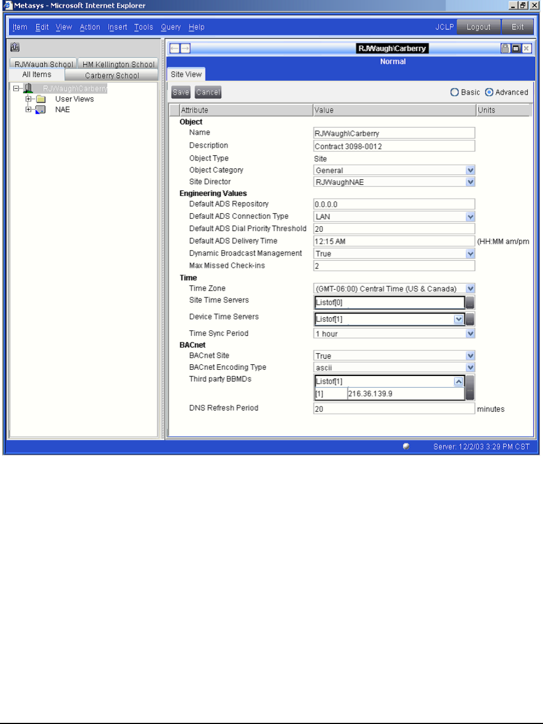
Task: Click the back arrow in display panel header
Action: point(175,48)
